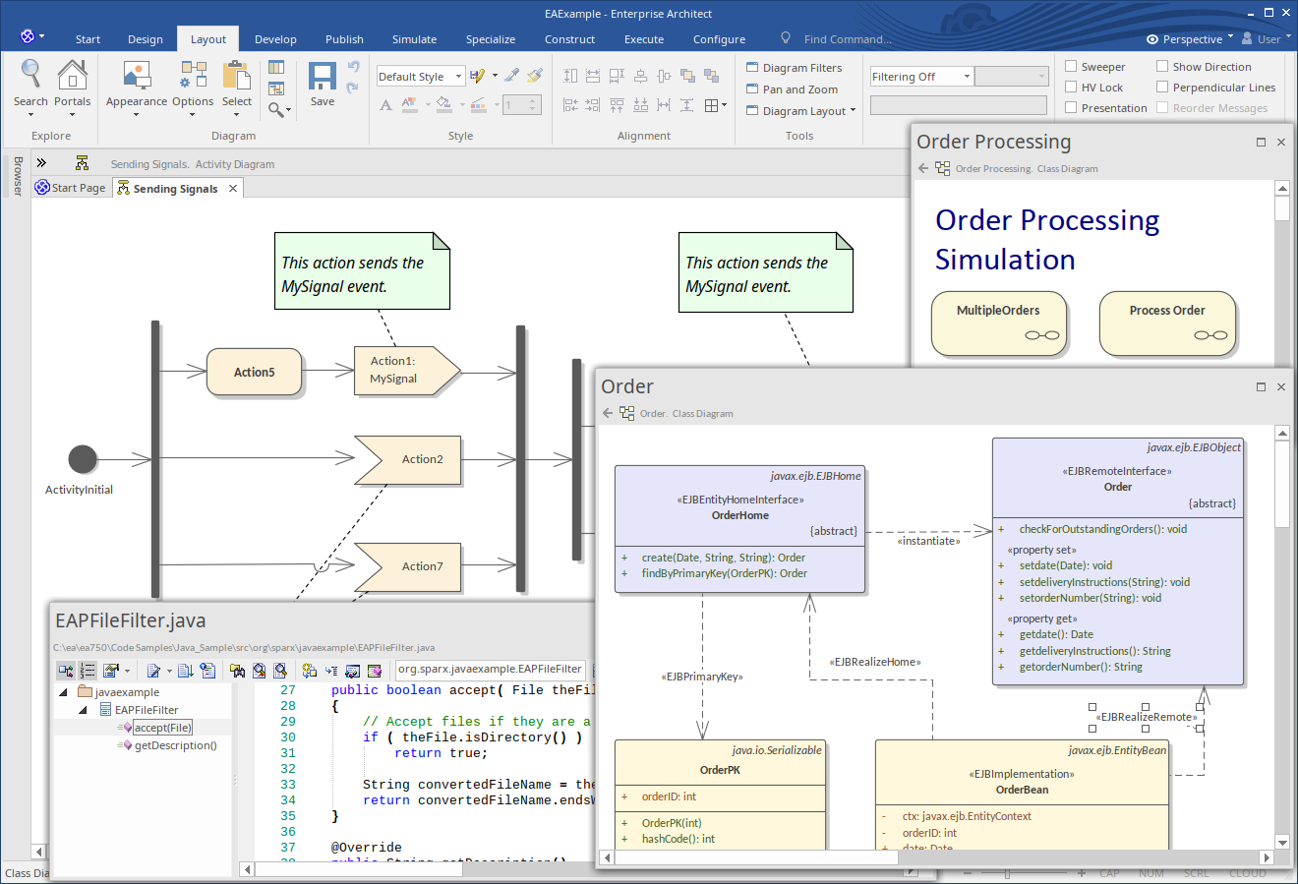This screenshot has height=884, width=1298.
Task: Click the line numbers icon in code toolbar
Action: (x=88, y=671)
